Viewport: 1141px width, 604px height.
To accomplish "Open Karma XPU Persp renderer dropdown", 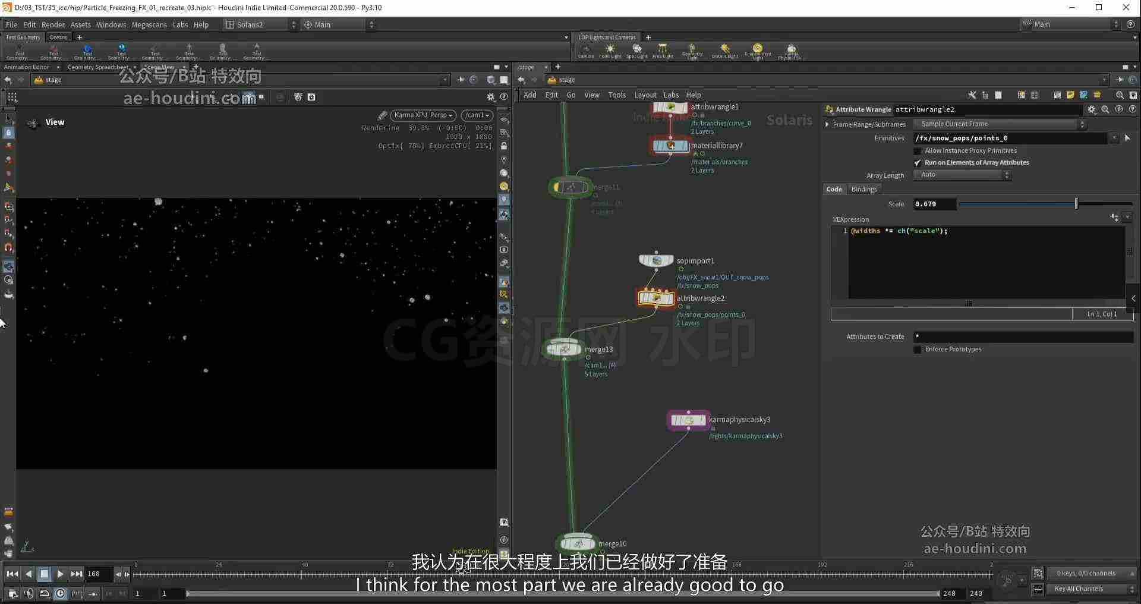I will pos(424,115).
